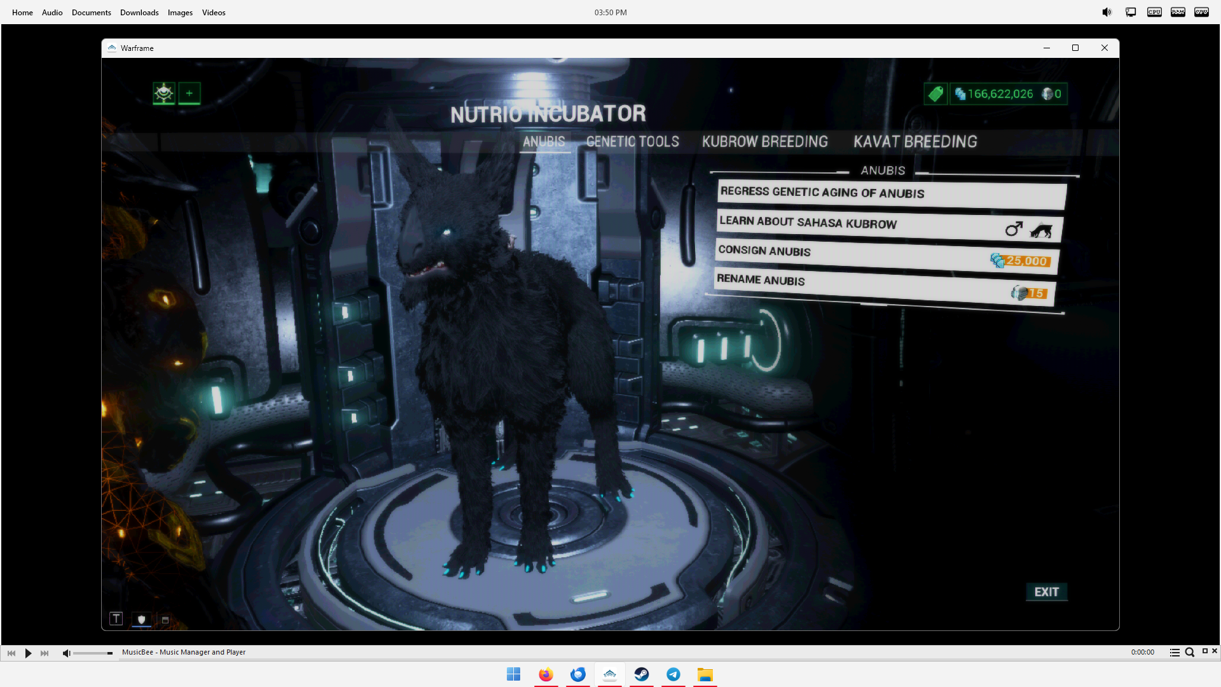Switch to Genetic Tools tab
Viewport: 1221px width, 687px height.
point(632,141)
